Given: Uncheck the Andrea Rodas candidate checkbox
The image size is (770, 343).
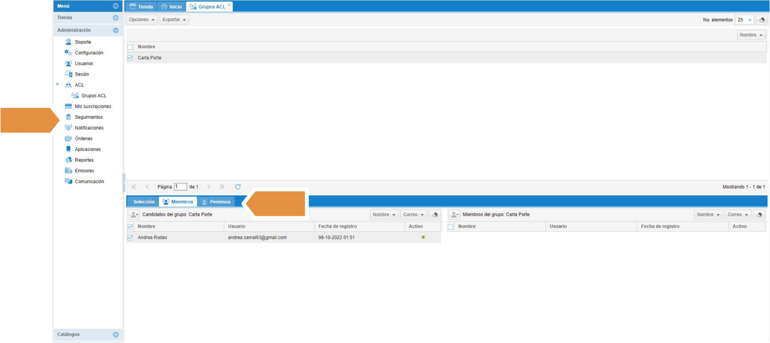Looking at the screenshot, I should point(130,237).
